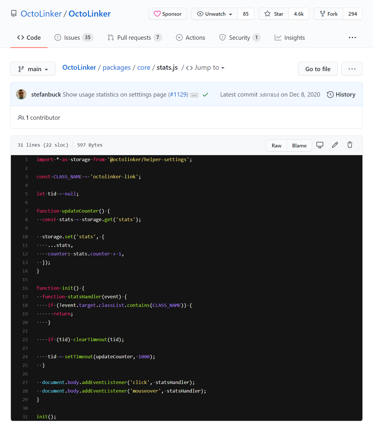373x430 pixels.
Task: Open the packages folder in breadcrumb
Action: pyautogui.click(x=117, y=67)
